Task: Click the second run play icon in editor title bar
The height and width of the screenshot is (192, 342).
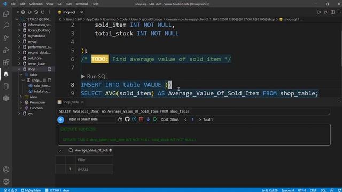Action: (x=325, y=12)
